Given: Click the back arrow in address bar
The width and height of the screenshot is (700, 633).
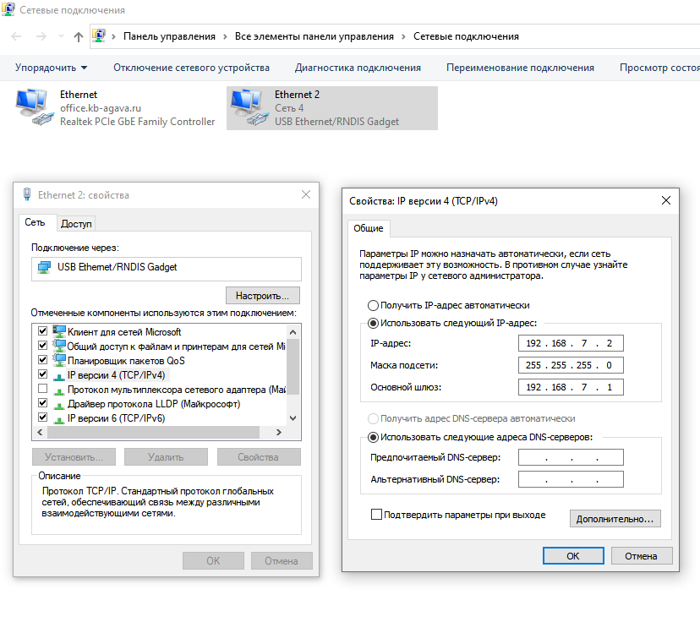Looking at the screenshot, I should 17,36.
